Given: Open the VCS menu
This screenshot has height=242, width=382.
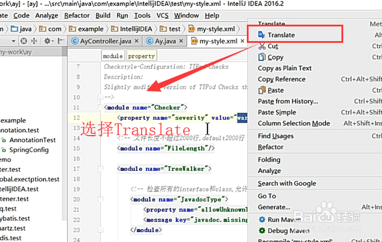Looking at the screenshot, I should (162, 16).
